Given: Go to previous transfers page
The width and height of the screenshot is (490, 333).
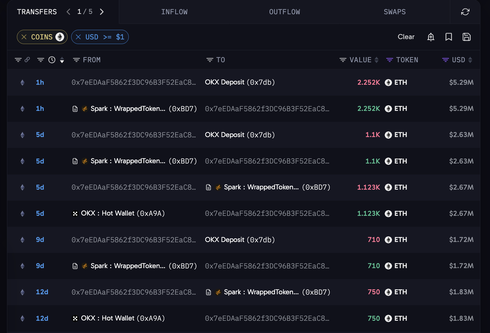Looking at the screenshot, I should pos(69,12).
